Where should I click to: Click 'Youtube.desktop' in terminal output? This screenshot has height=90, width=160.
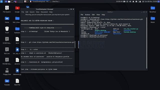130,32
